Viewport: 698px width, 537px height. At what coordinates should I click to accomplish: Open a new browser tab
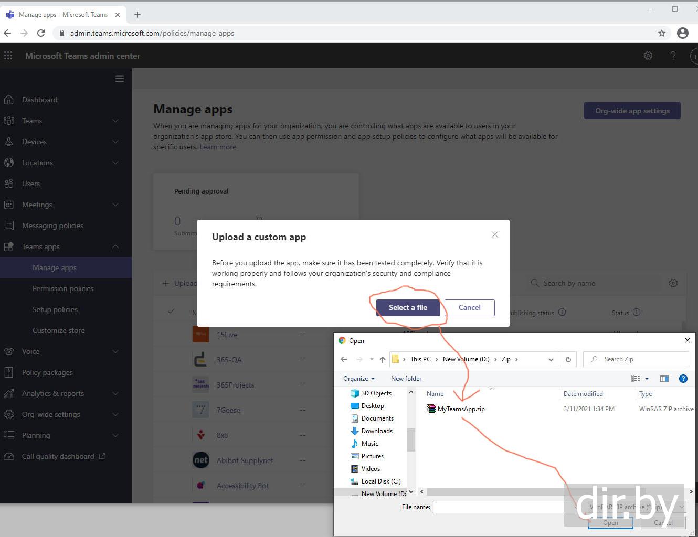pos(138,15)
